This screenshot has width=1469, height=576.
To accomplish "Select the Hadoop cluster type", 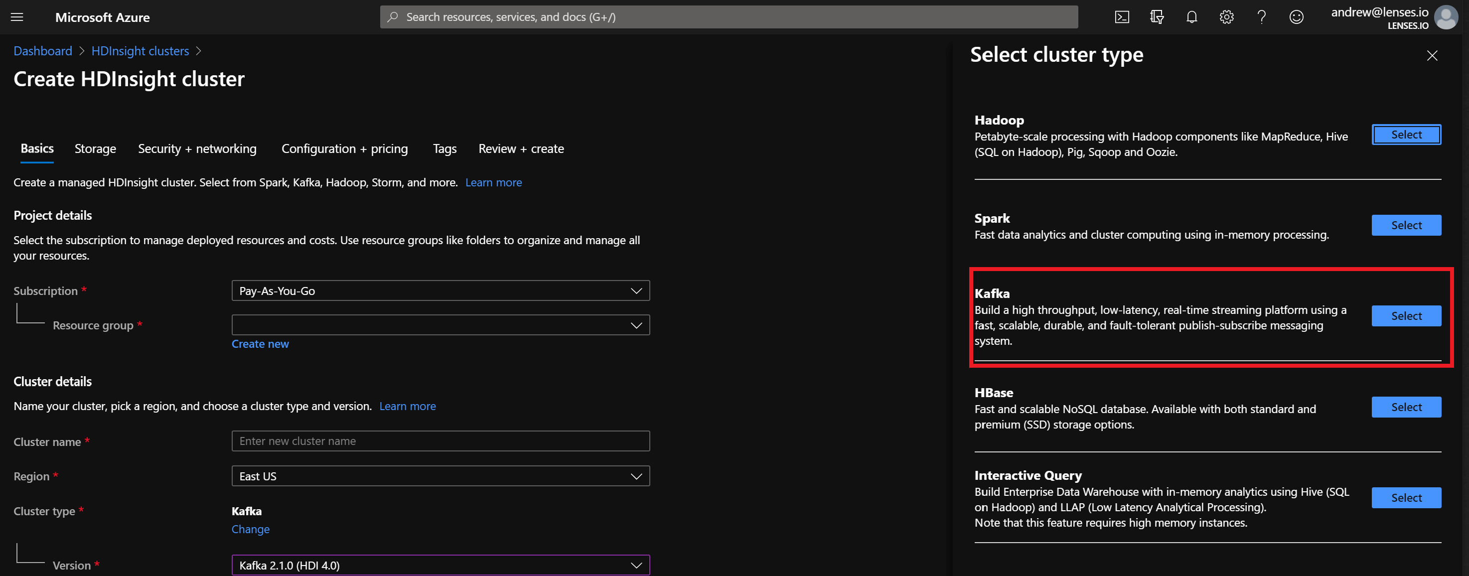I will click(1406, 135).
